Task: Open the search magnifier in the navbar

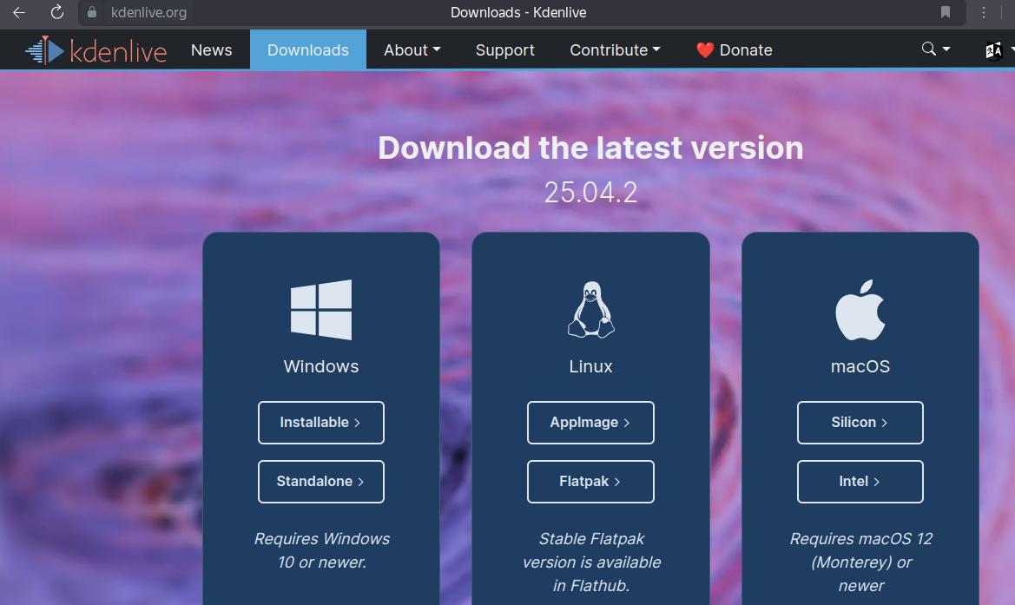Action: coord(929,49)
